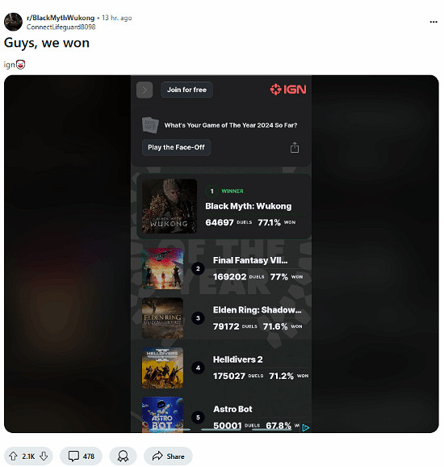Viewport: 444px width, 467px height.
Task: Click the Final Fantasy VII cover thumbnail
Action: tap(162, 268)
